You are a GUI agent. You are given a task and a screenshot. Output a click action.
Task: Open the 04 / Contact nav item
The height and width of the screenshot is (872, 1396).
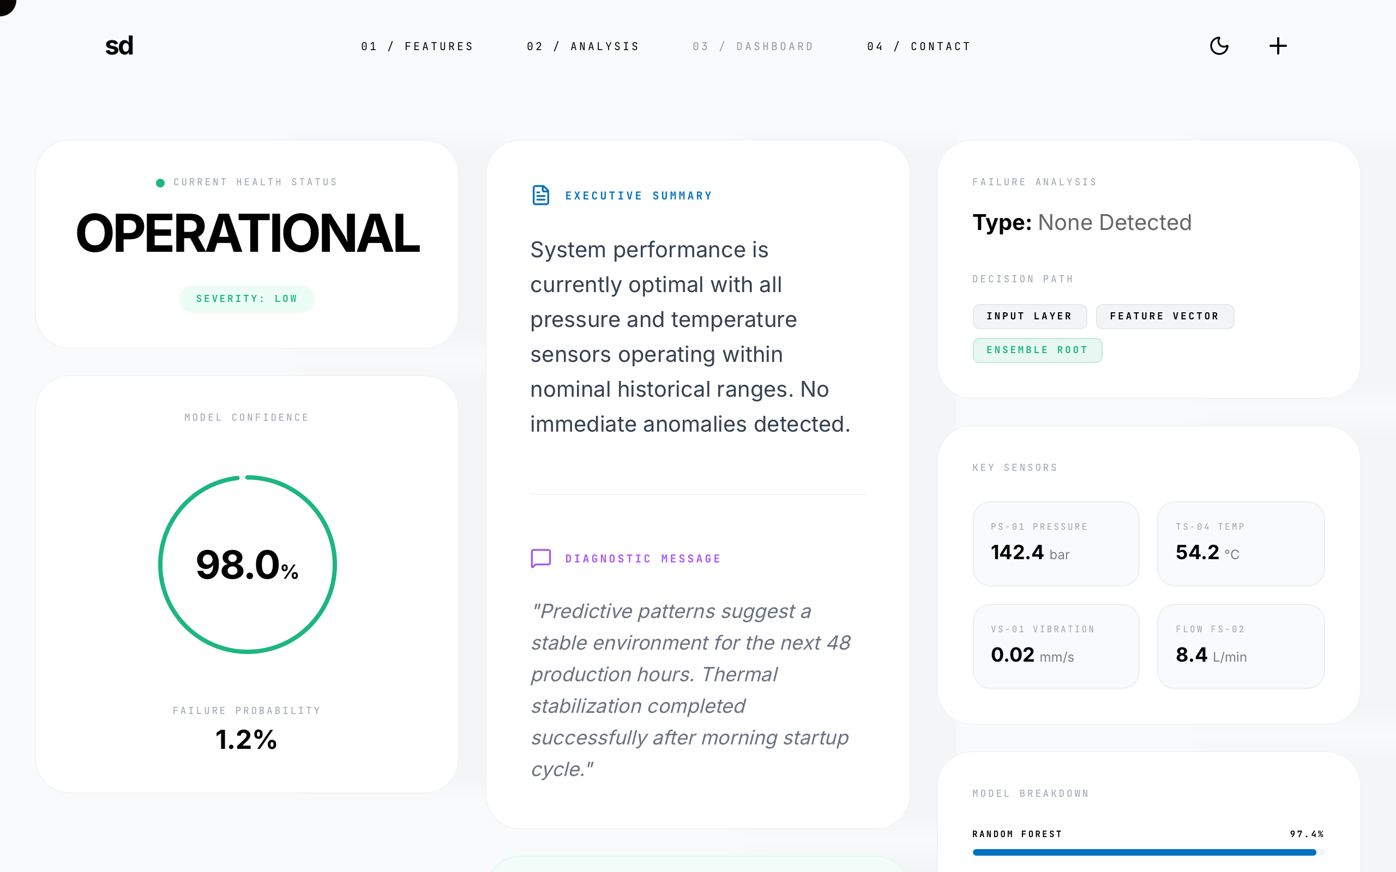[x=919, y=46]
